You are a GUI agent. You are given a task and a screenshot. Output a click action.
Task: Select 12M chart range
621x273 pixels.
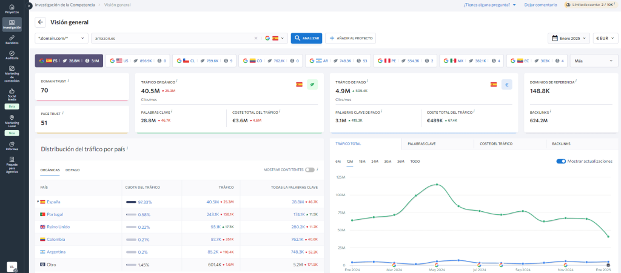[x=350, y=162]
